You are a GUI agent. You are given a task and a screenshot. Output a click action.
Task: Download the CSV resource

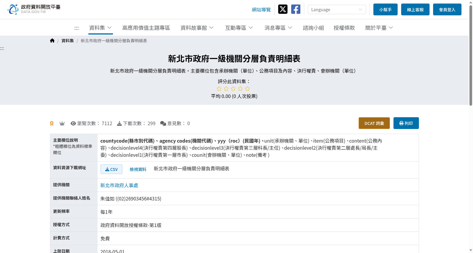[x=111, y=169]
